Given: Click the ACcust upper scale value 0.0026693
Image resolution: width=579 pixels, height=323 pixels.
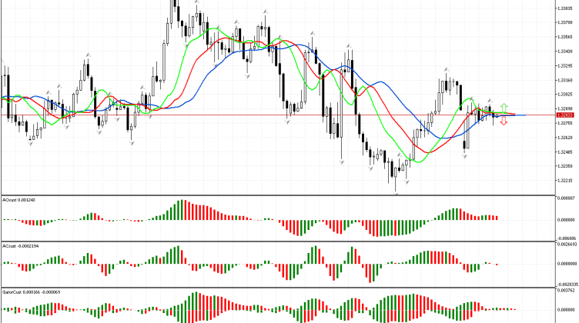Looking at the screenshot, I should [566, 245].
